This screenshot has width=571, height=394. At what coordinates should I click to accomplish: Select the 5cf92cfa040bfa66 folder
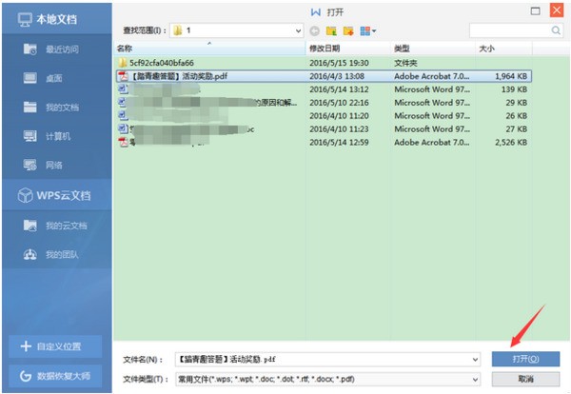[160, 62]
